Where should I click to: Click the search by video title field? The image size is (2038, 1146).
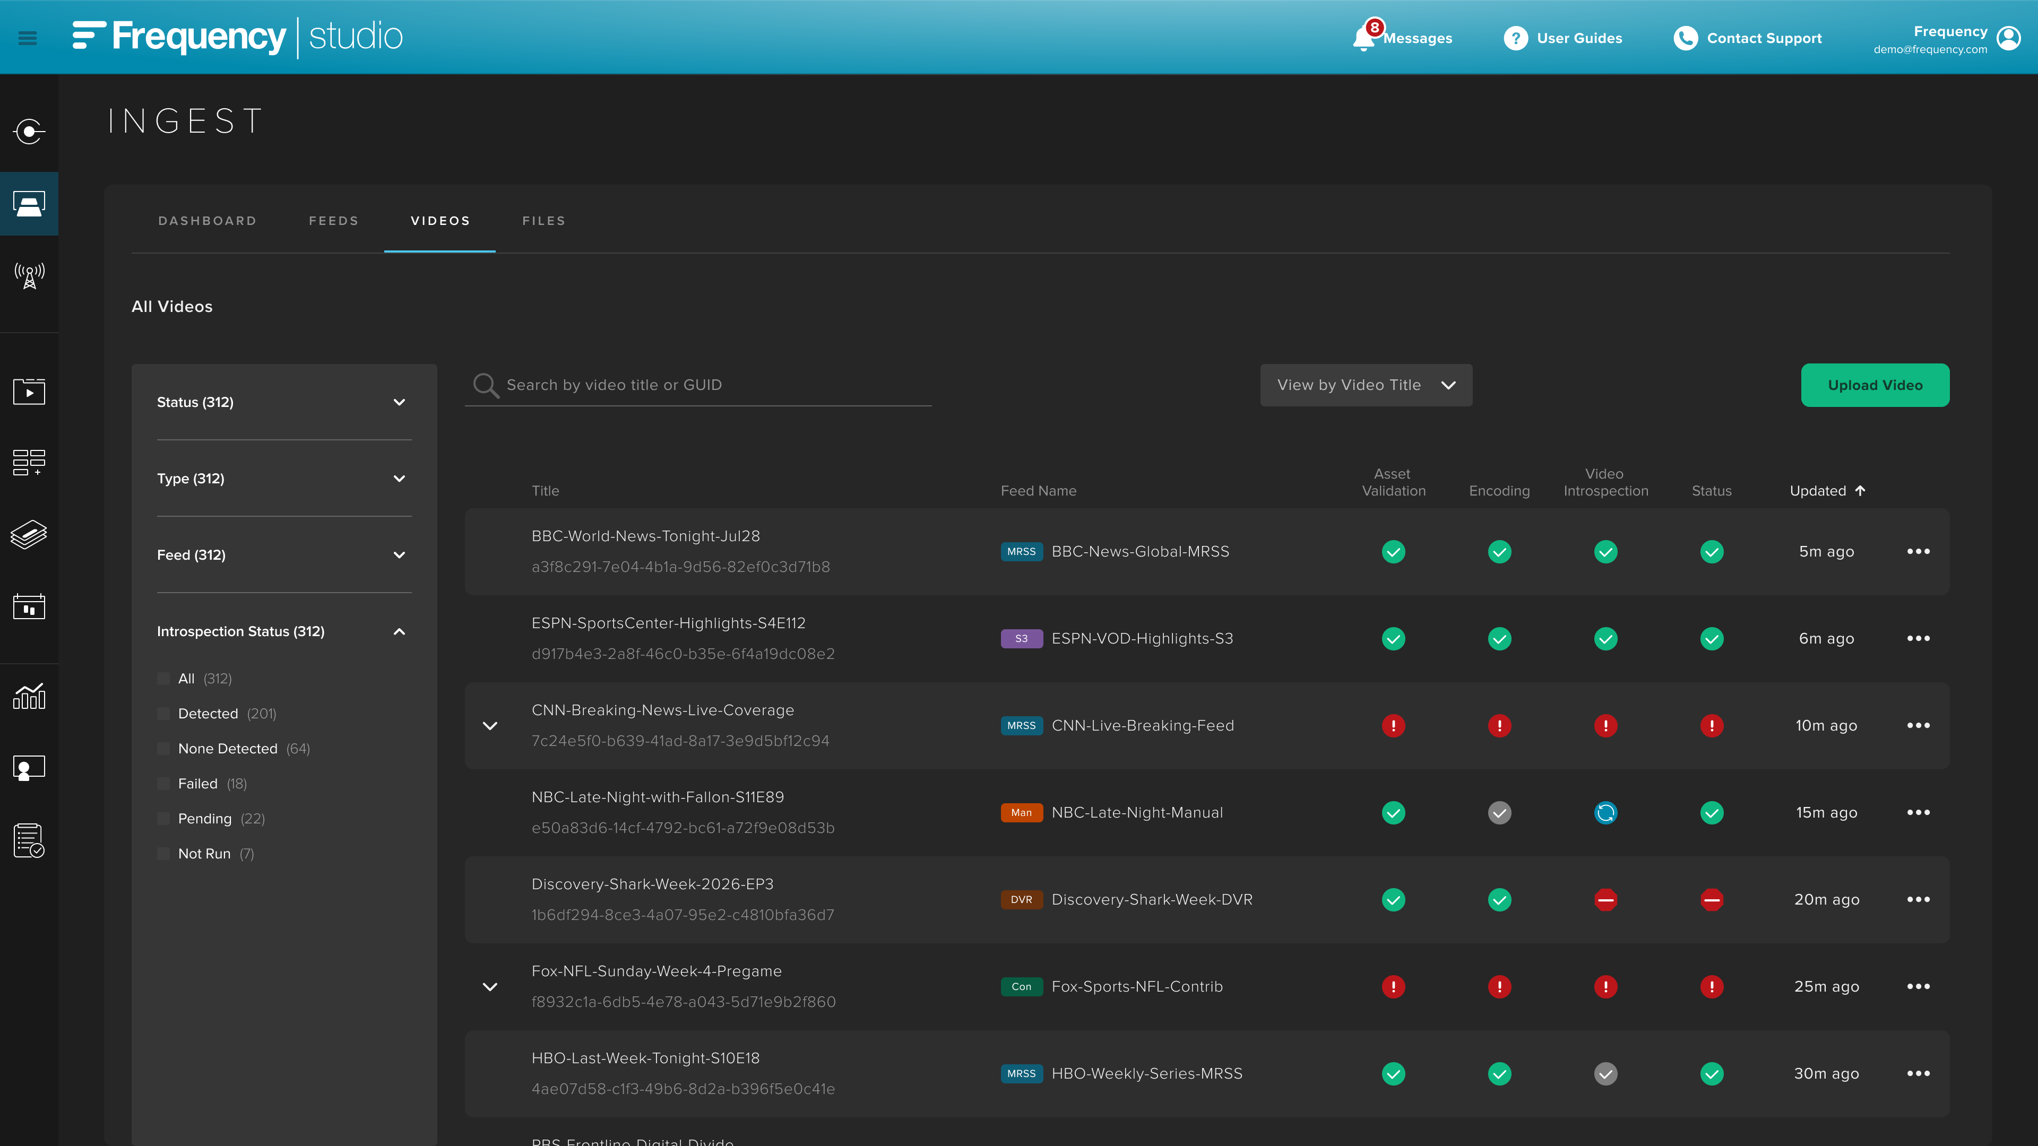698,385
